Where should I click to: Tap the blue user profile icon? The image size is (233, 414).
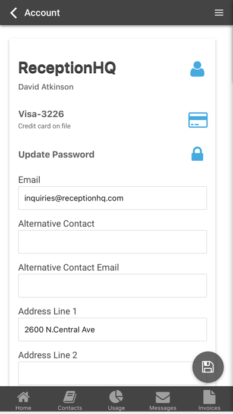(x=197, y=69)
